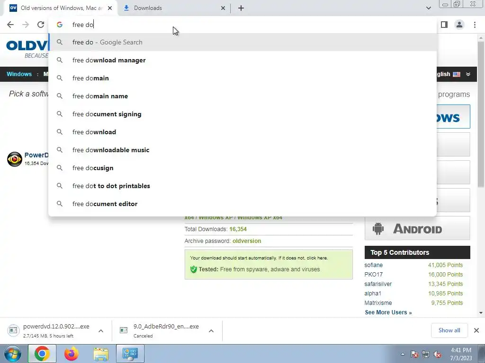Screen dimensions: 485x363
Task: Click the omnibox text field containing 'free do'
Action: click(243, 25)
